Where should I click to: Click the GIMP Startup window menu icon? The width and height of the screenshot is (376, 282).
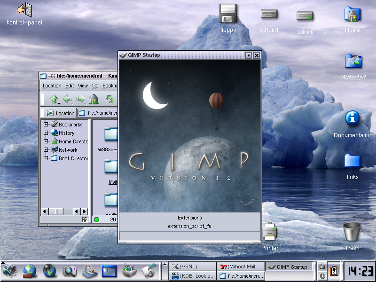[123, 55]
